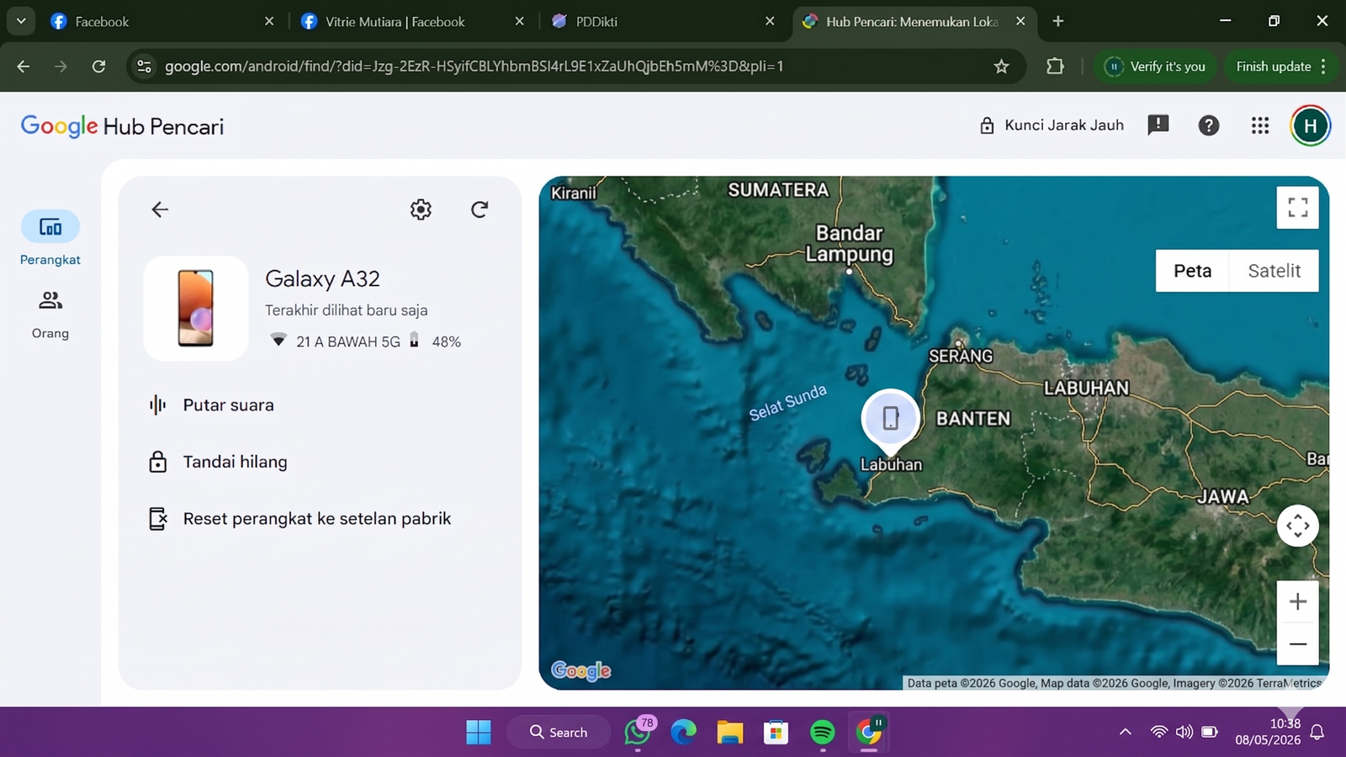This screenshot has width=1346, height=757.
Task: Click the BANTEN map label
Action: (973, 419)
